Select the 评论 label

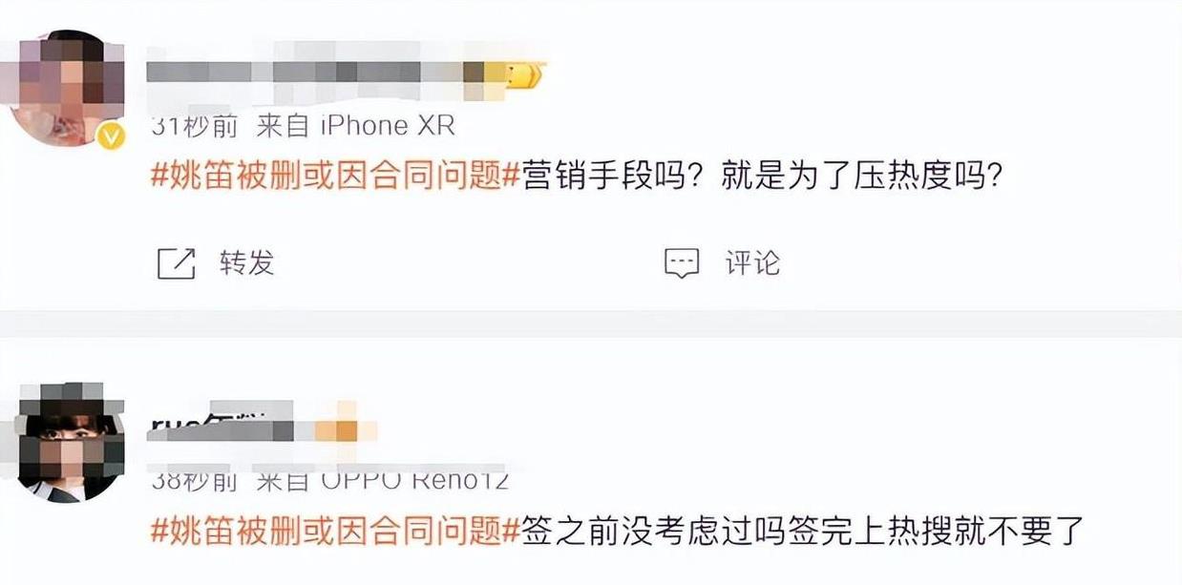(x=752, y=262)
